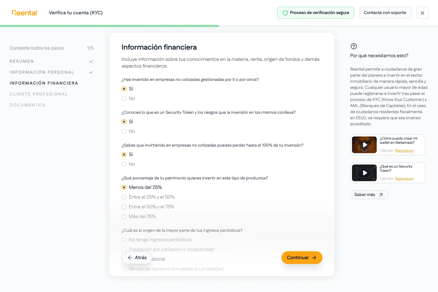Open the Documentos step

[x=27, y=105]
